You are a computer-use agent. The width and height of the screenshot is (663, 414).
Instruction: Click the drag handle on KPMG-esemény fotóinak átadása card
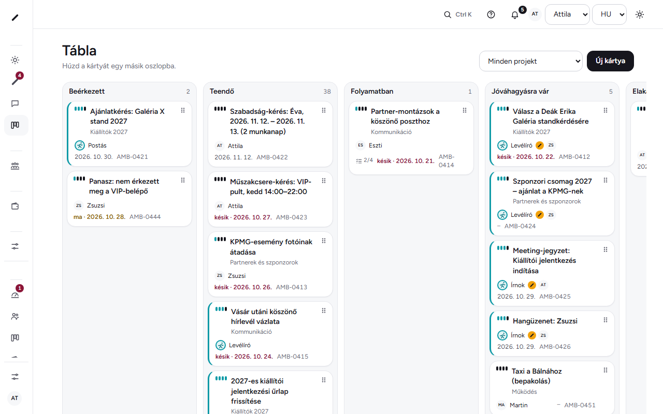324,241
